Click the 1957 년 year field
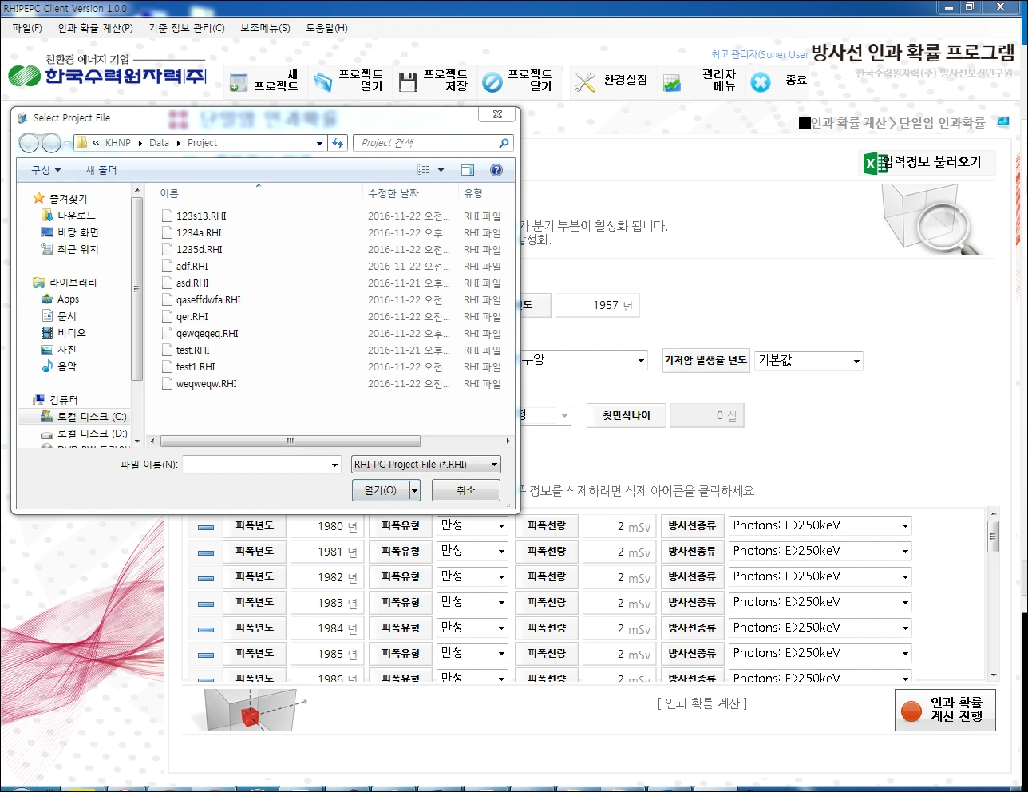The image size is (1028, 792). (x=598, y=305)
